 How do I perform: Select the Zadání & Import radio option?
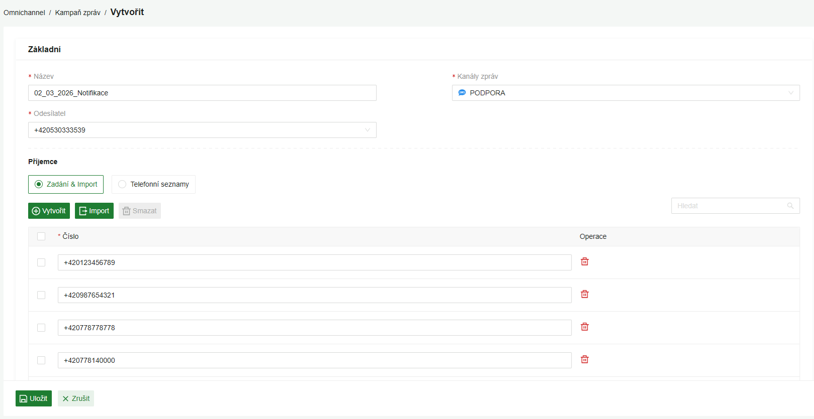pos(39,184)
